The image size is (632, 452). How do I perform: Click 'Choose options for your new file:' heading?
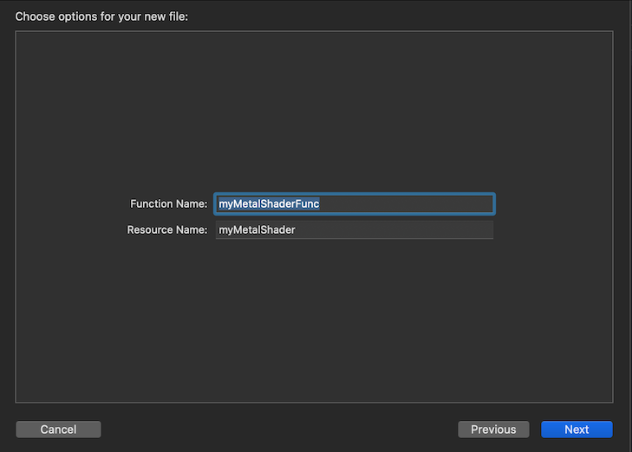(x=101, y=17)
